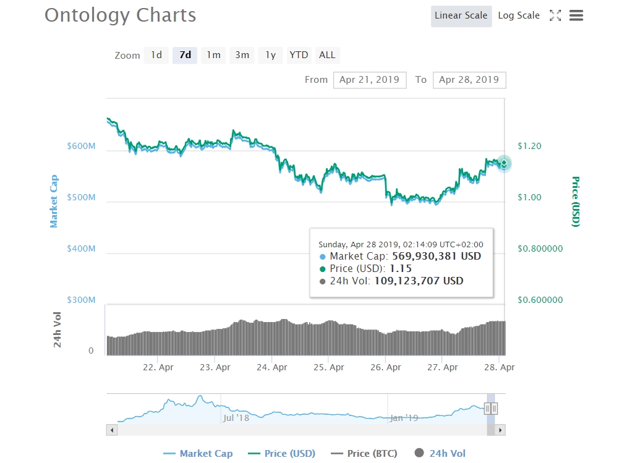Hide the Market Cap series via its legend

tap(198, 453)
